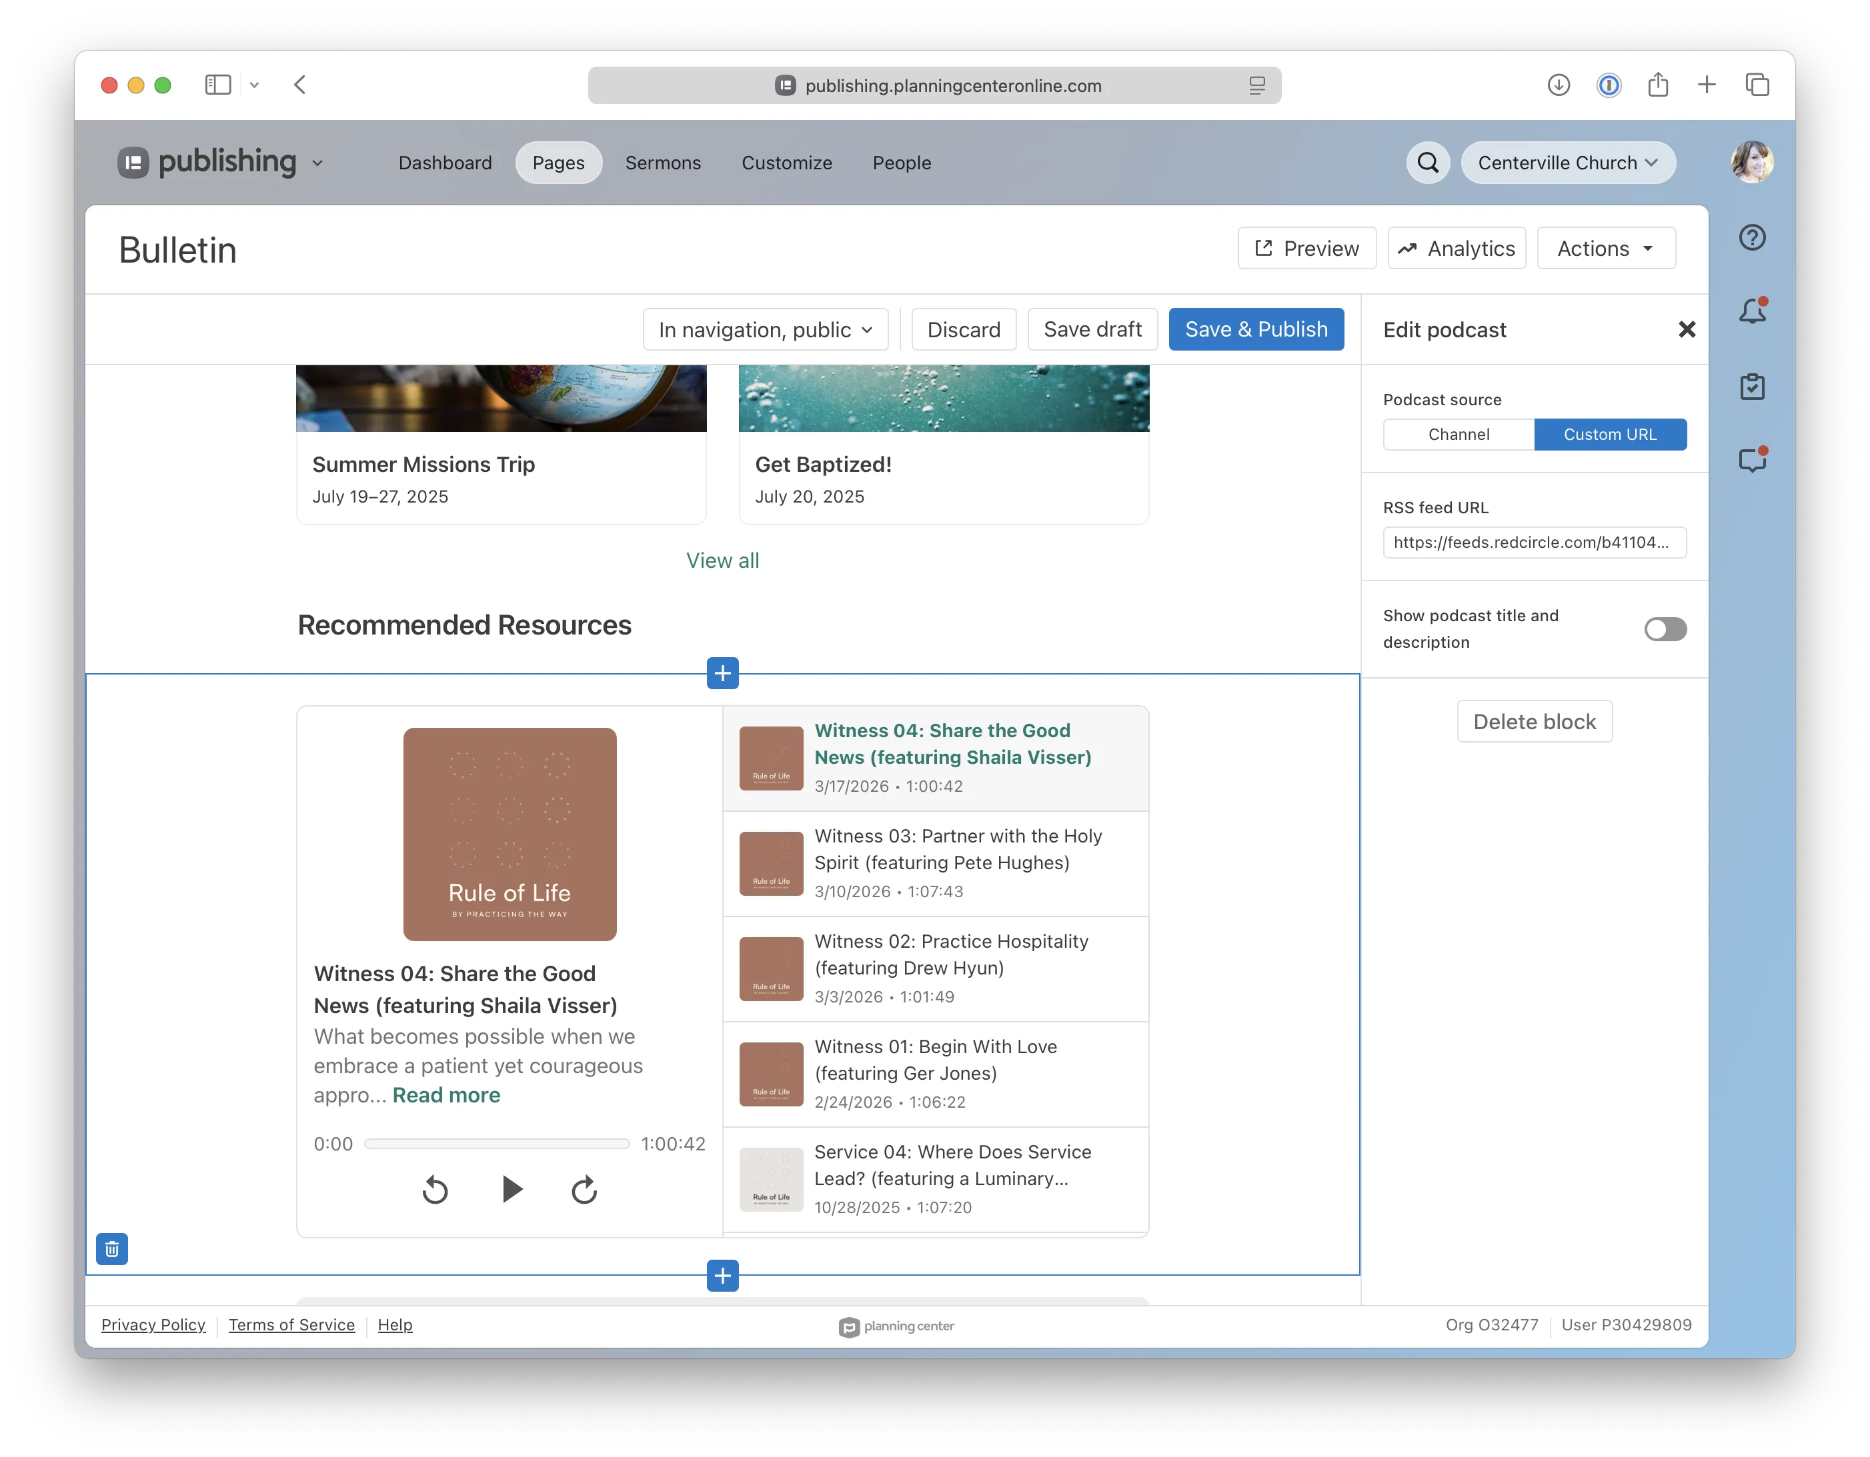Seek on the podcast progress bar
This screenshot has width=1870, height=1457.
tap(497, 1144)
